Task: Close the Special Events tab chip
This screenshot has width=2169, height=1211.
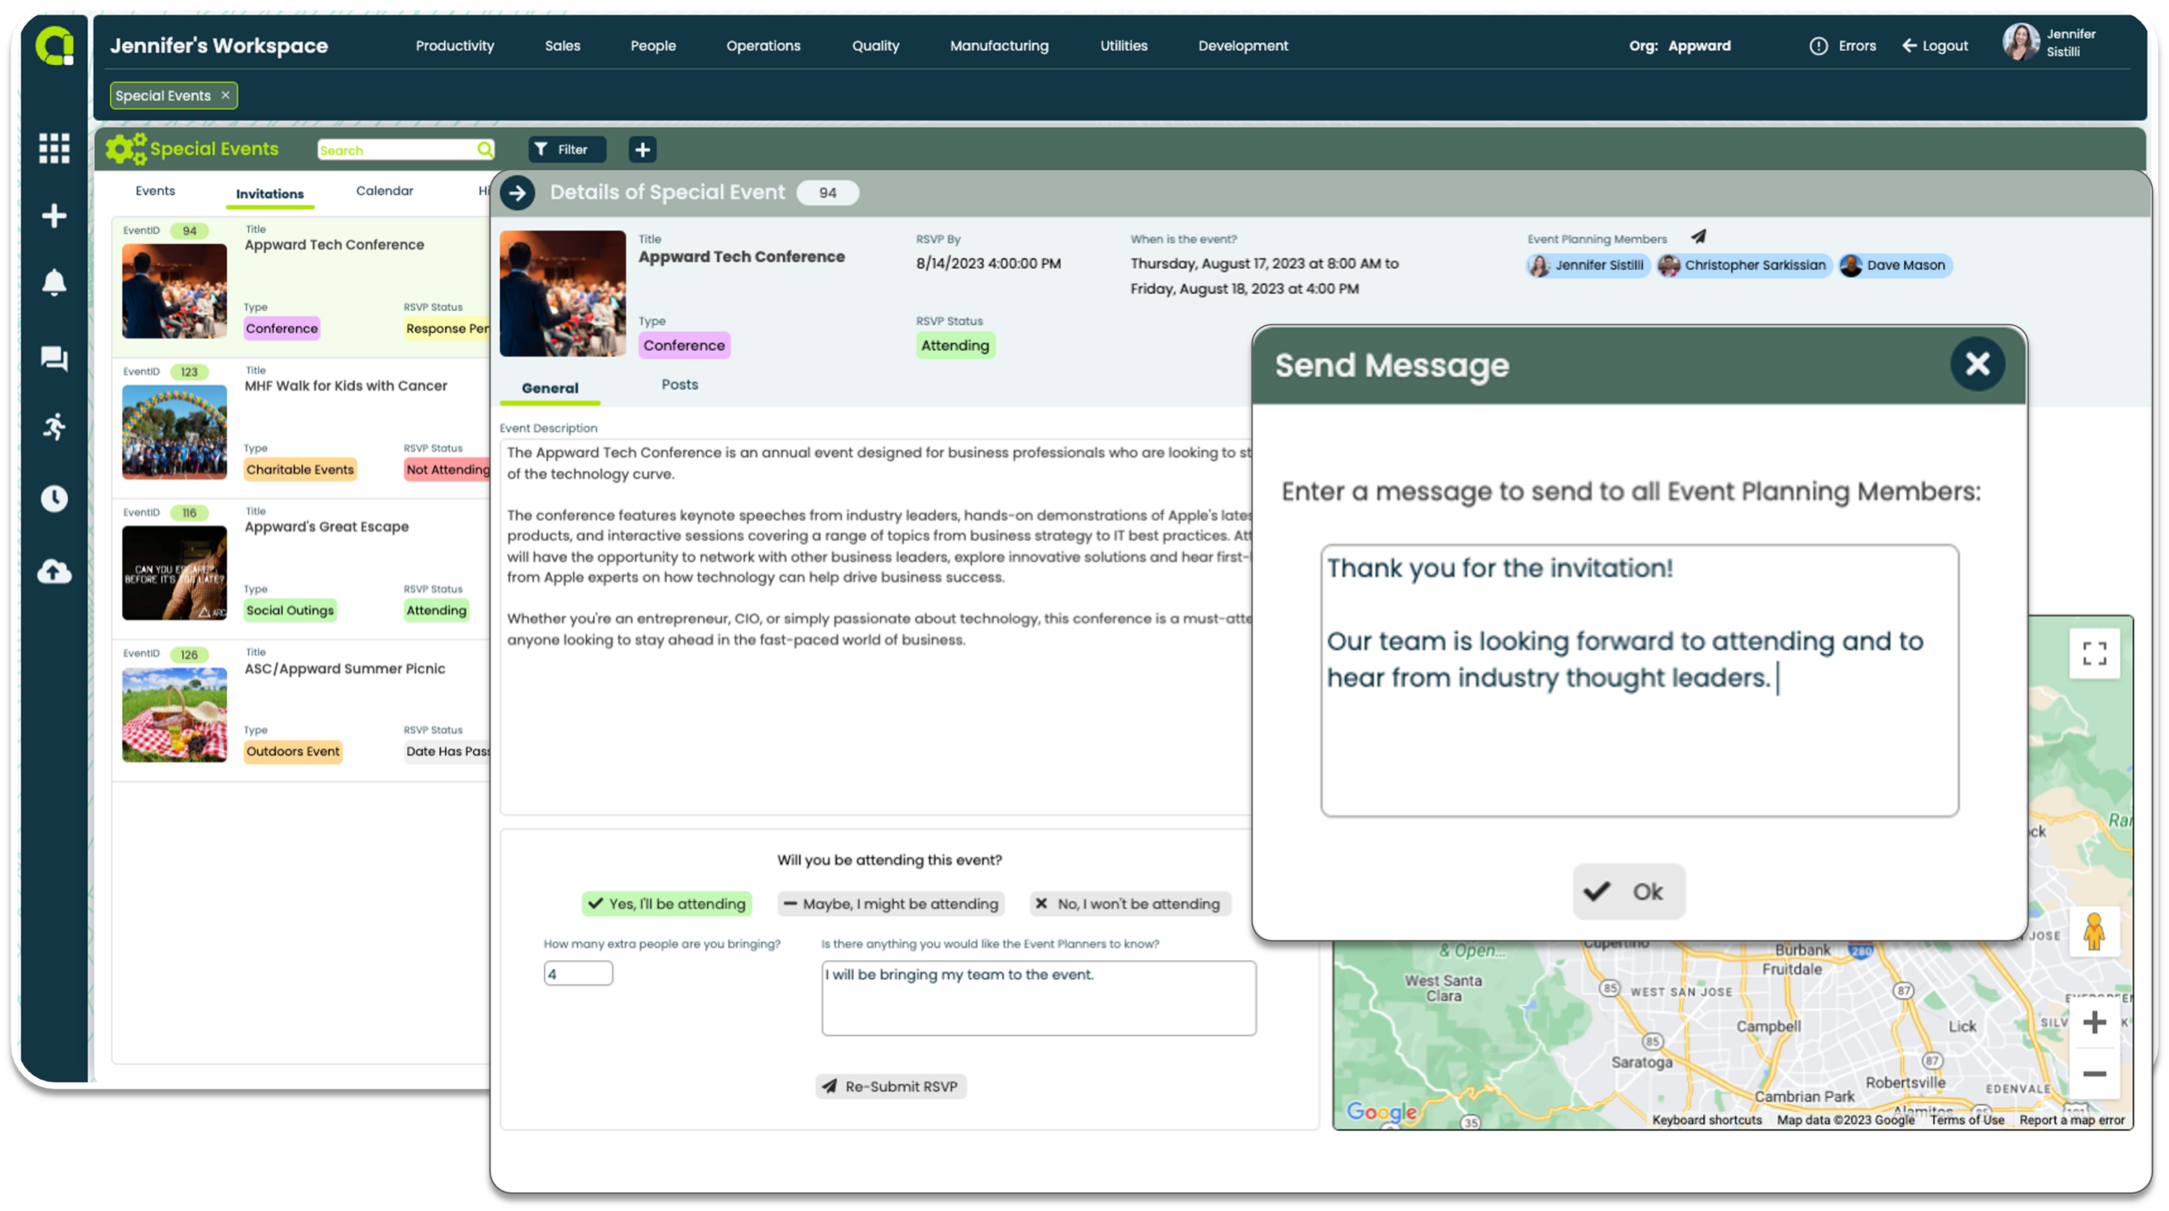Action: click(x=225, y=95)
